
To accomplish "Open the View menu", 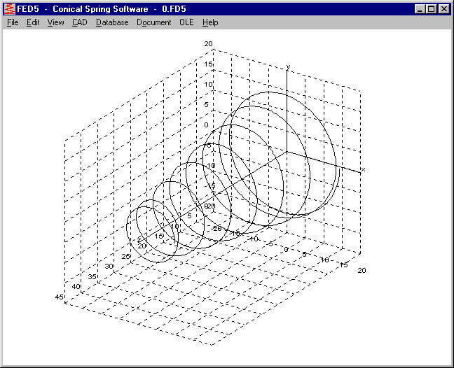I will pyautogui.click(x=55, y=22).
